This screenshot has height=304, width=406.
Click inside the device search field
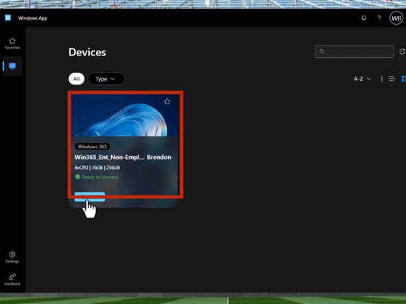(354, 51)
